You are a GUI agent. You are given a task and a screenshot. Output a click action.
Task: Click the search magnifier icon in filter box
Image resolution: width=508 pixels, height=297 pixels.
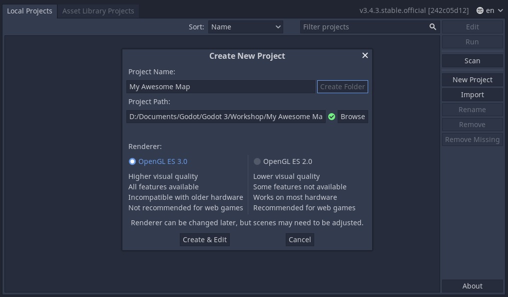click(x=433, y=27)
